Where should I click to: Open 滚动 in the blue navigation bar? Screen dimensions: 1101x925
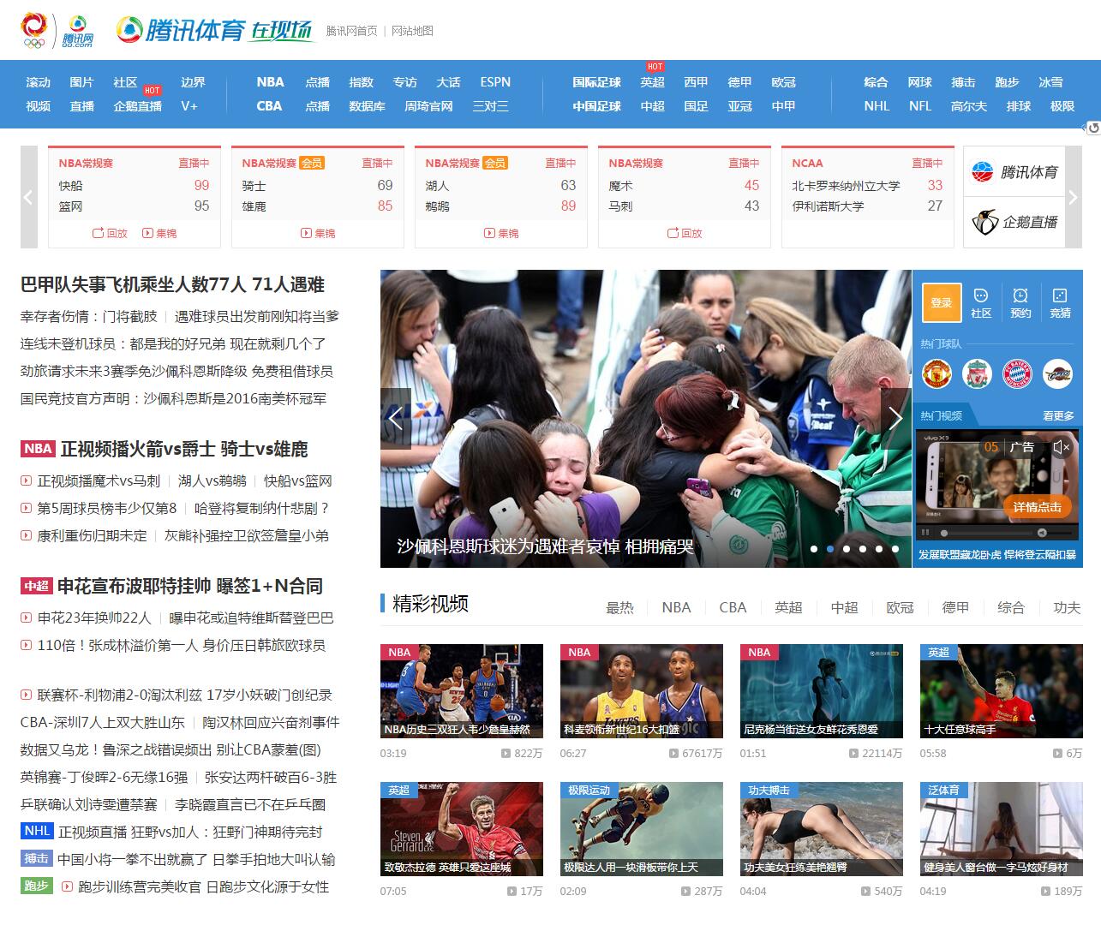click(39, 82)
